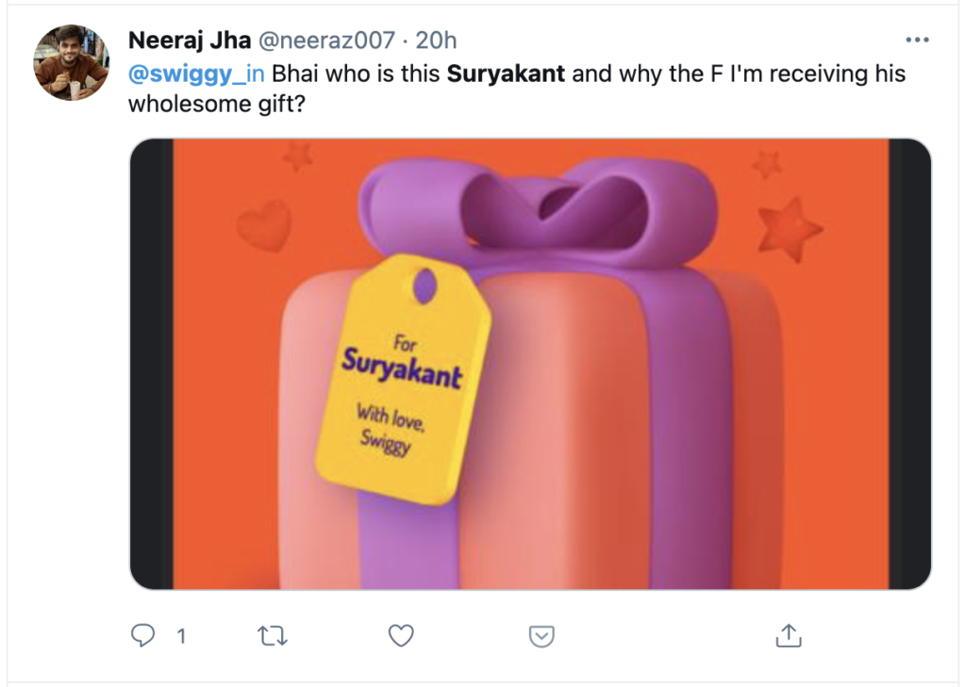This screenshot has width=966, height=687.
Task: Click the reply count number 1
Action: [181, 637]
